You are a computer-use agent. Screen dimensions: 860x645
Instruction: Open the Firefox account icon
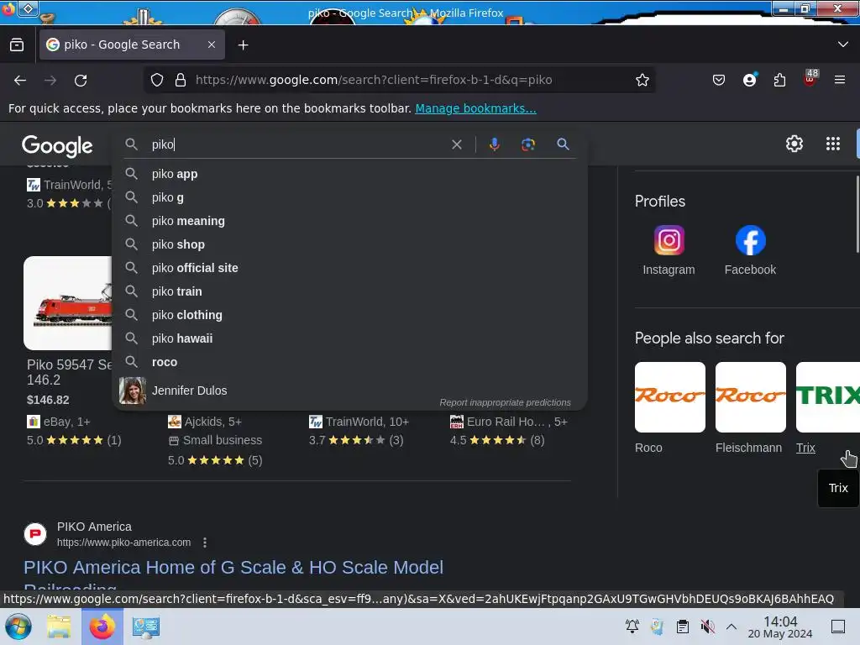click(x=750, y=80)
